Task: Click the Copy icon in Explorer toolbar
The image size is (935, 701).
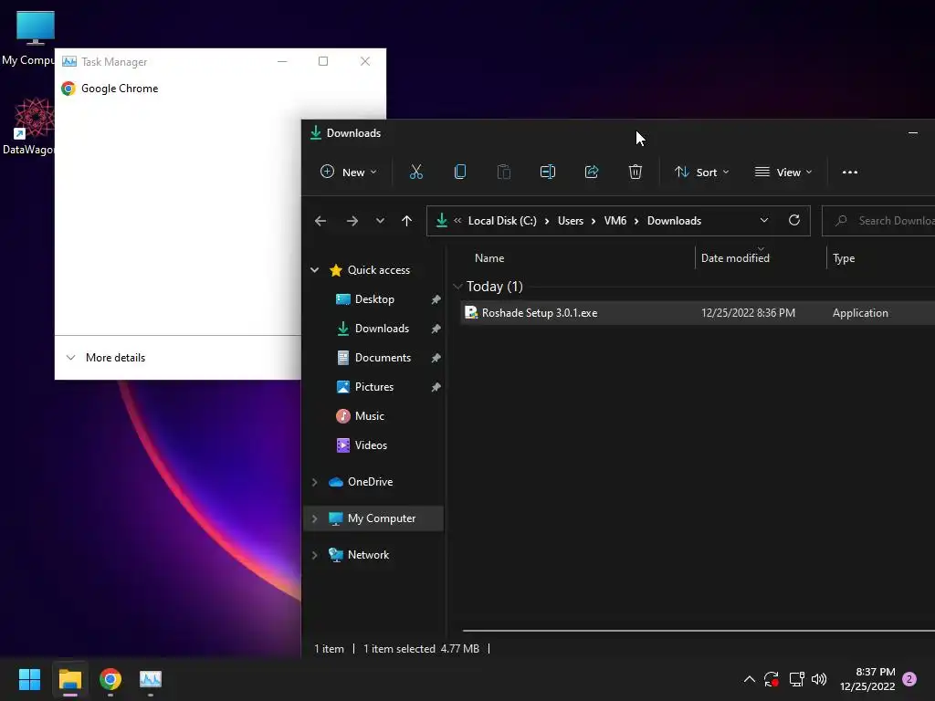Action: tap(460, 173)
